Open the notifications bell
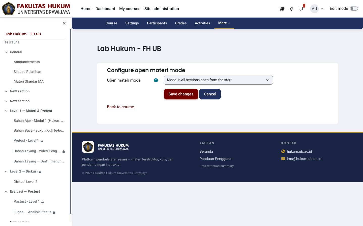Viewport: 363px width, 226px height. click(x=292, y=9)
